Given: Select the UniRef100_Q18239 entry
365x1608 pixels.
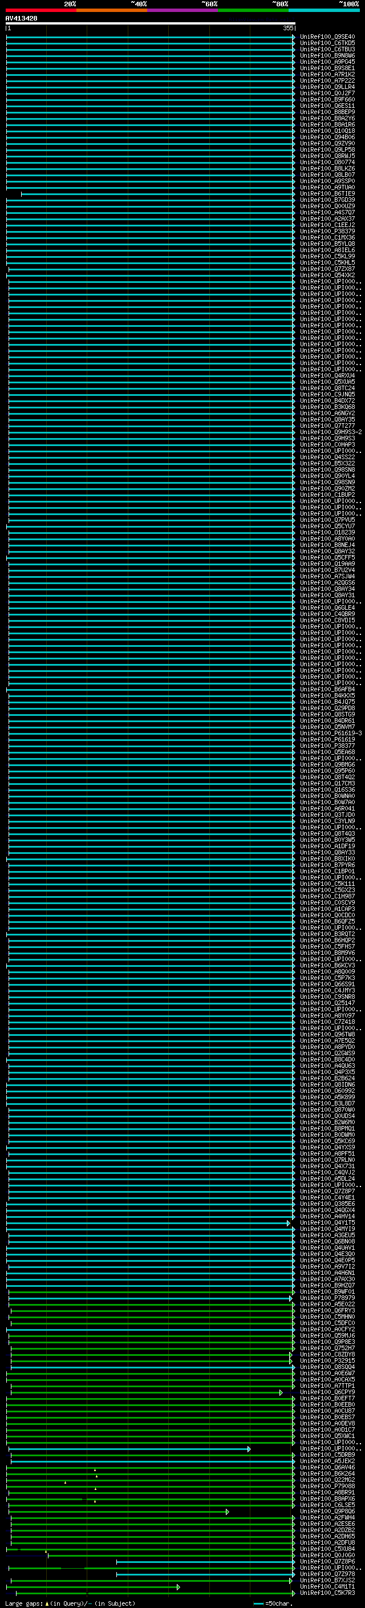Looking at the screenshot, I should [x=327, y=532].
